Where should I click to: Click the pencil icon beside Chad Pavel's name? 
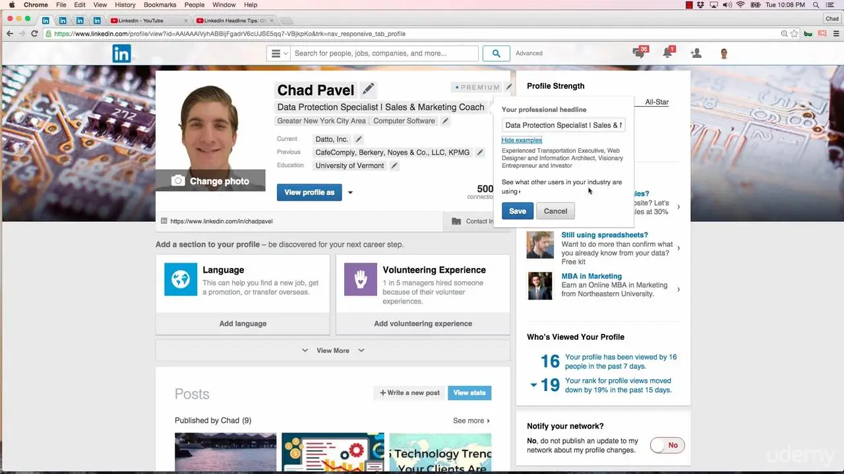tap(368, 88)
